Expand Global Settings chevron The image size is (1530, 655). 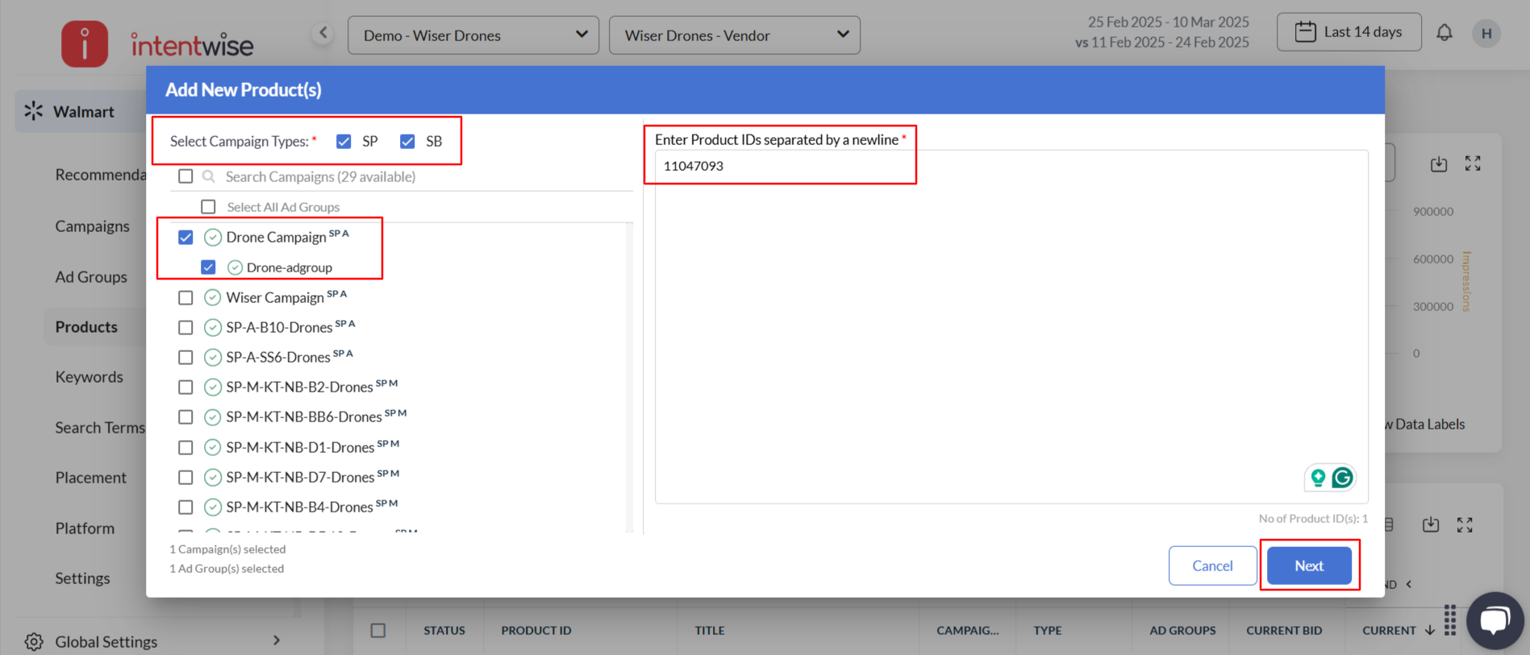pos(277,640)
